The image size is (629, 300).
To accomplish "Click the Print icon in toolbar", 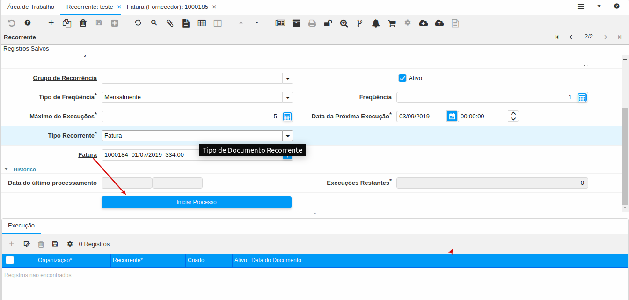I will point(312,23).
